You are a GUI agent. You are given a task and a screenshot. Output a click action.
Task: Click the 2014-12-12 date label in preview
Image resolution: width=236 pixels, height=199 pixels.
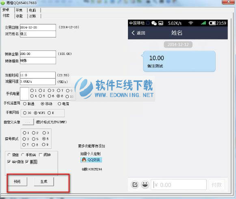[178, 44]
